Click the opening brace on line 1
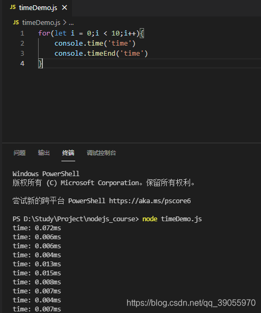261x313 pixels. pos(142,33)
